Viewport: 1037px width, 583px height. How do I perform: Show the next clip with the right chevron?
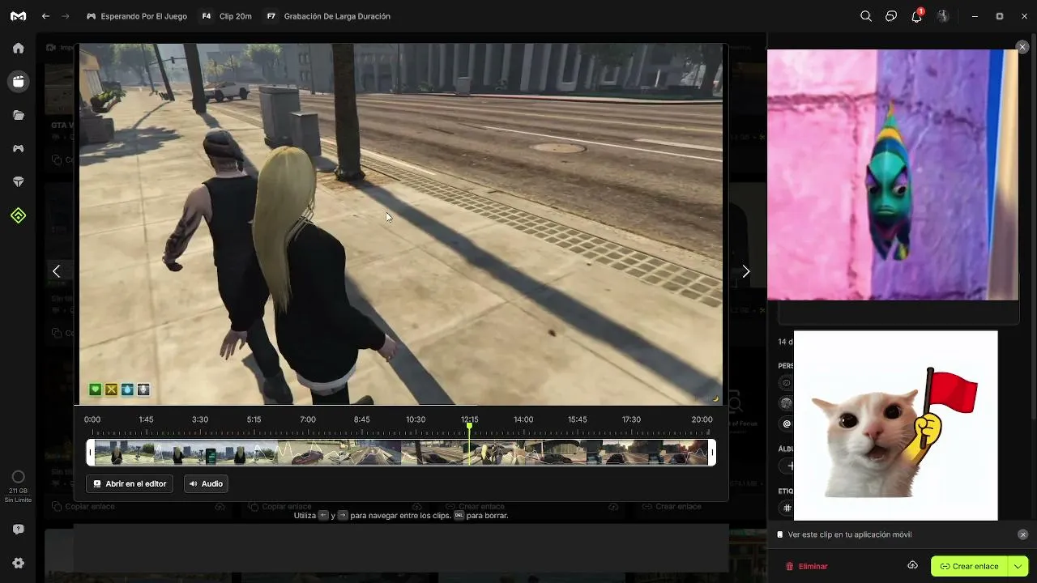click(746, 271)
